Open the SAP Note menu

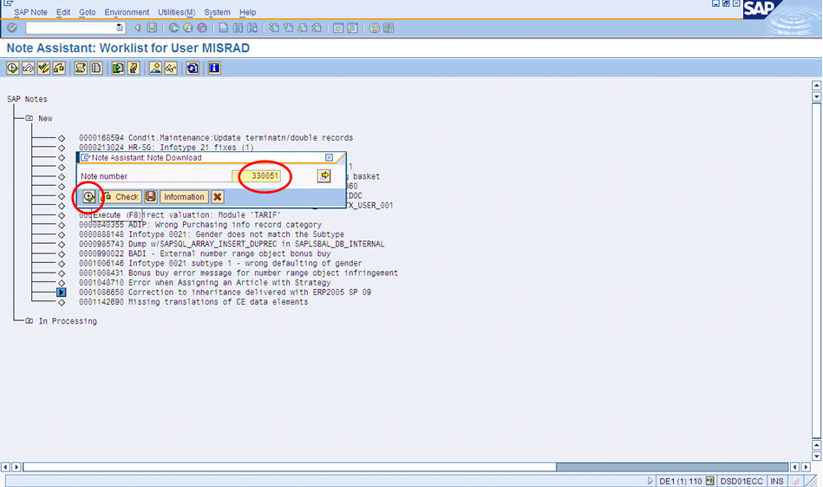click(30, 12)
